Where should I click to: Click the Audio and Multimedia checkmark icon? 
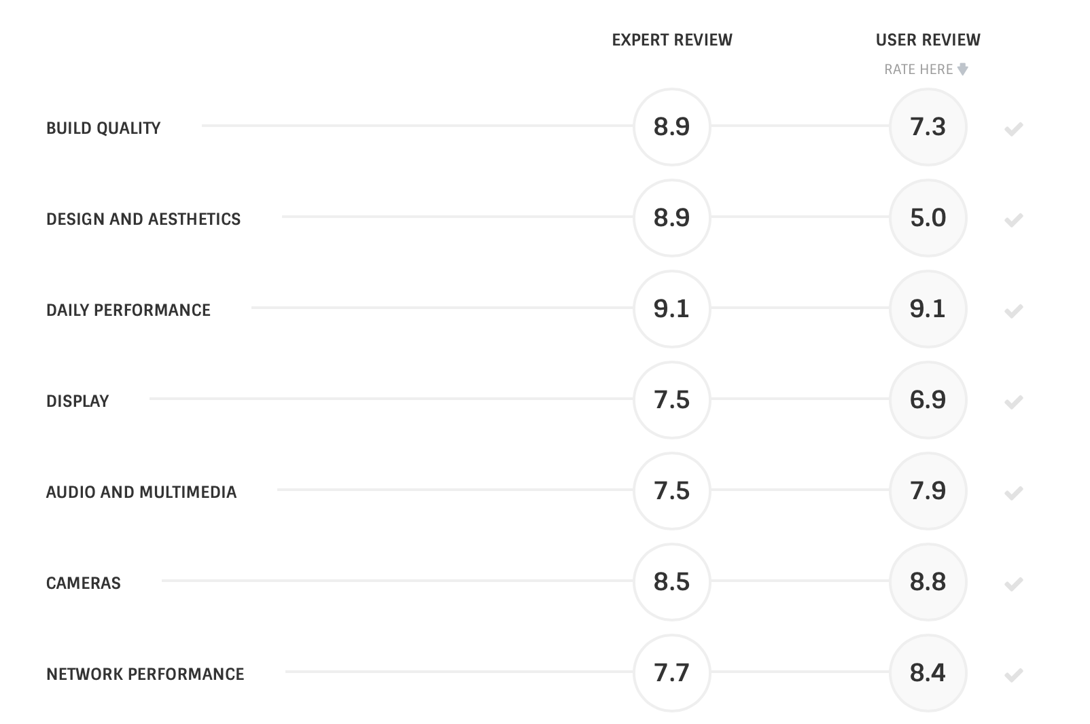(1013, 493)
